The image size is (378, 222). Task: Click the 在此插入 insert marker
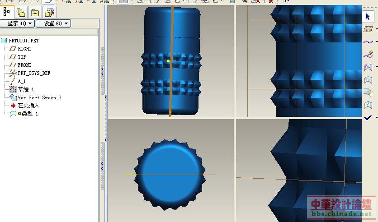[28, 106]
